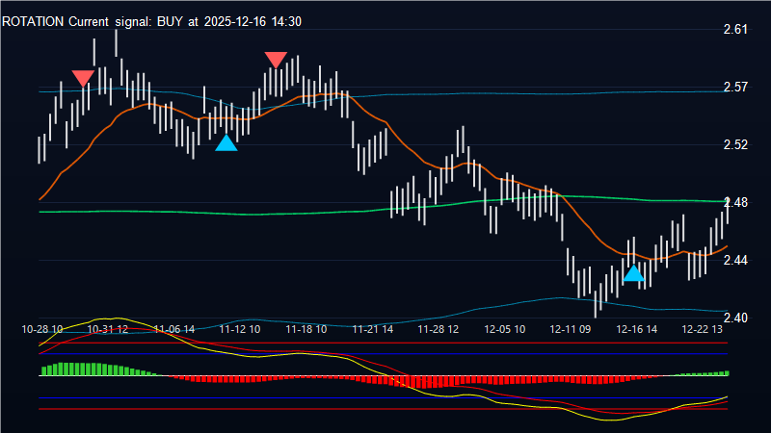Click the ROTATION current signal title text
The width and height of the screenshot is (771, 433).
tap(152, 22)
